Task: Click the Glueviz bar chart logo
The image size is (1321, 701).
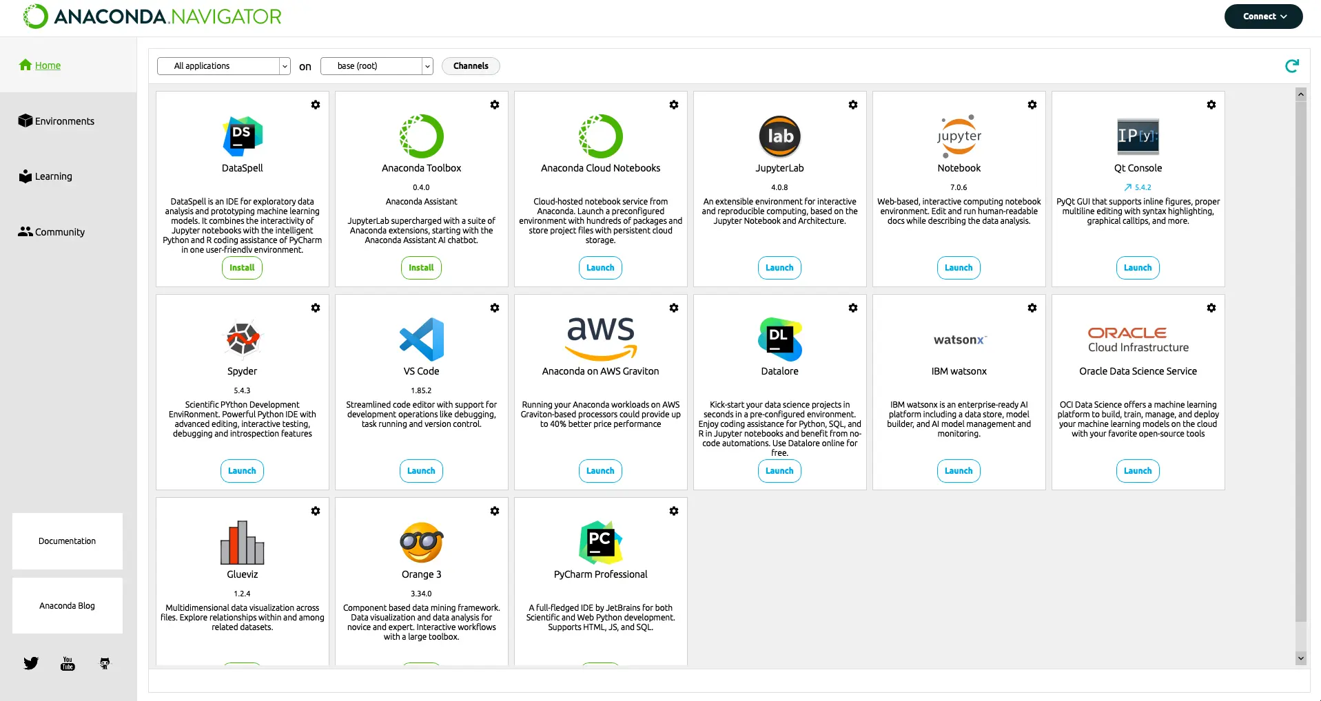Action: (x=243, y=543)
